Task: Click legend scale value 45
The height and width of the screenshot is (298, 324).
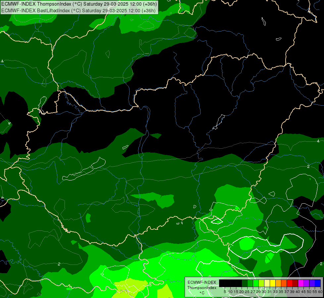Action: (303, 292)
